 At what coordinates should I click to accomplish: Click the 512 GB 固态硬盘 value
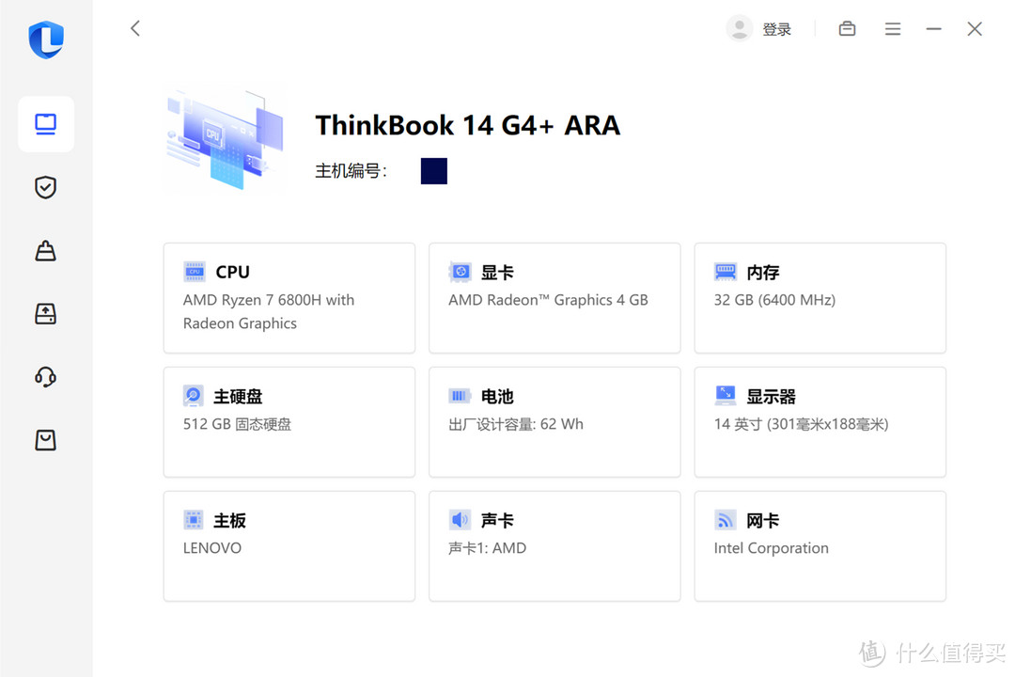pos(237,424)
